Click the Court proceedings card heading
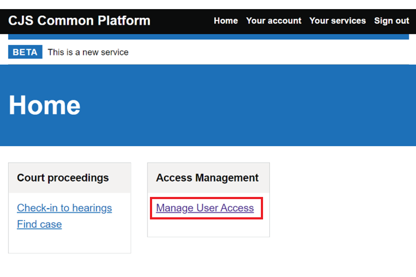The width and height of the screenshot is (416, 277). coord(63,178)
